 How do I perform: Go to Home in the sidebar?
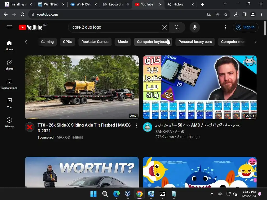[x=9, y=45]
